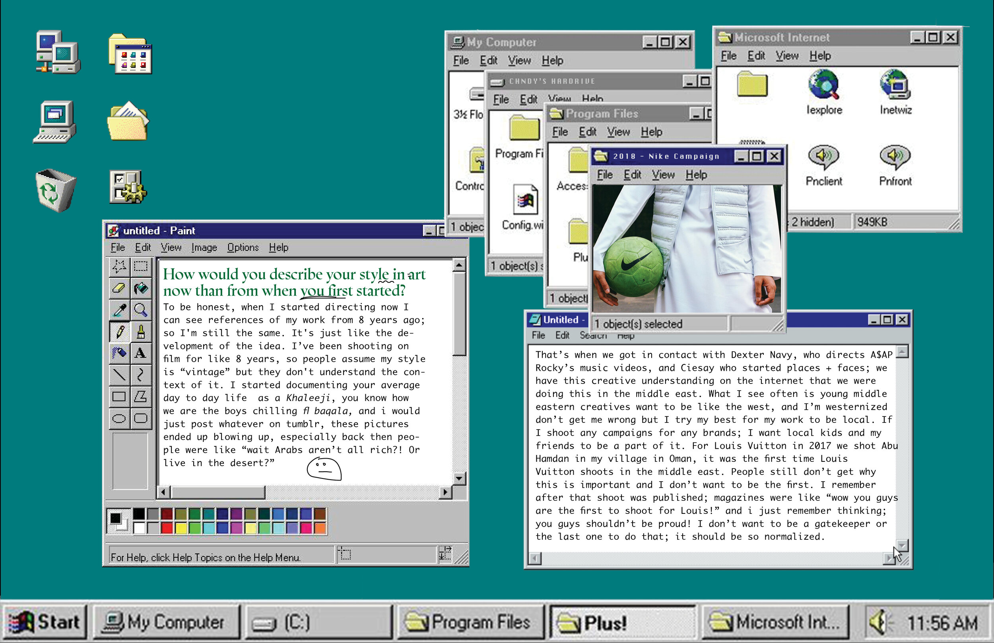Open the File menu in Paint
This screenshot has height=643, width=994.
pyautogui.click(x=118, y=248)
